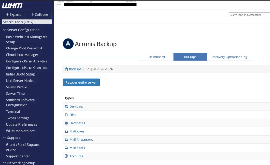Open Change Root Password
270x165 pixels.
pos(24,48)
